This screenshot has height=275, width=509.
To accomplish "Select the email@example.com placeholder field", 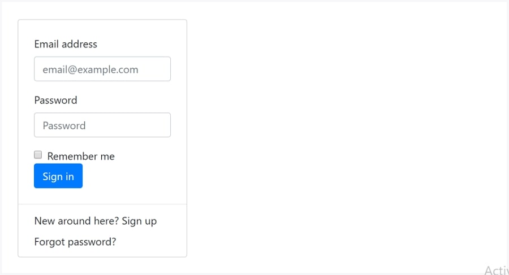I will [x=102, y=69].
